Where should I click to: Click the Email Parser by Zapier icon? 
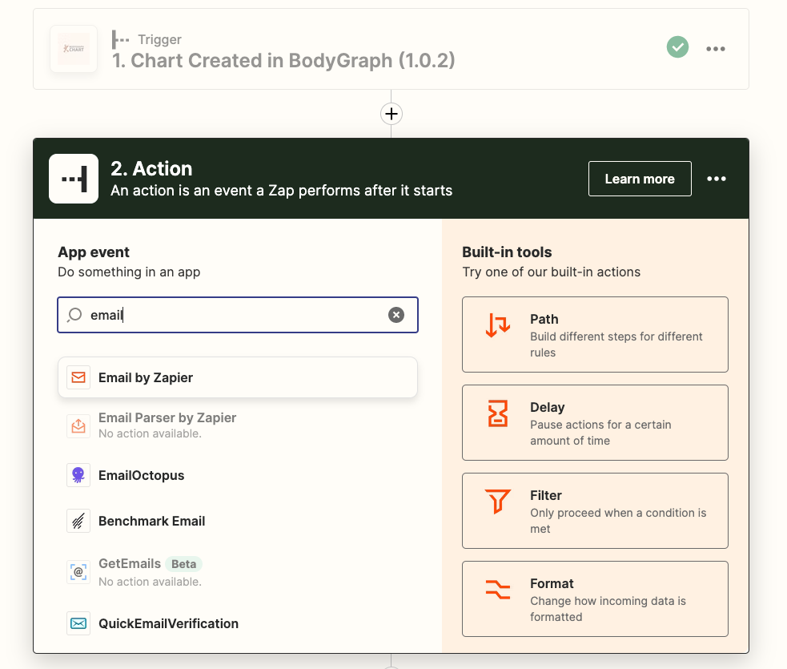pos(78,426)
